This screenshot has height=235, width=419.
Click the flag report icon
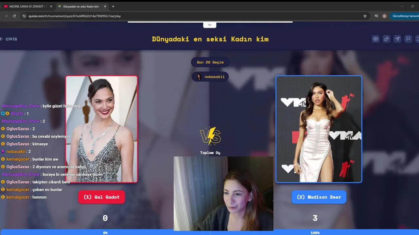click(x=408, y=39)
